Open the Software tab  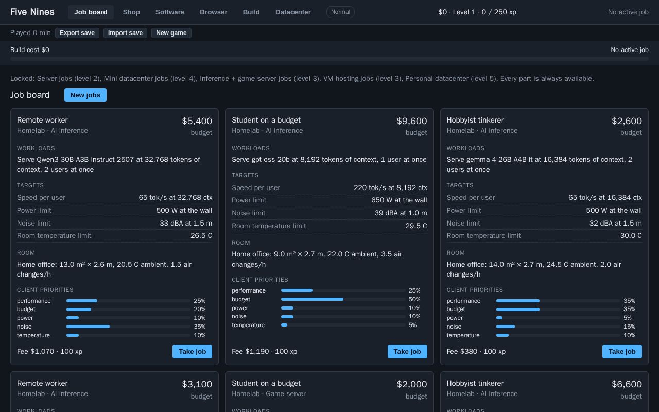click(170, 12)
